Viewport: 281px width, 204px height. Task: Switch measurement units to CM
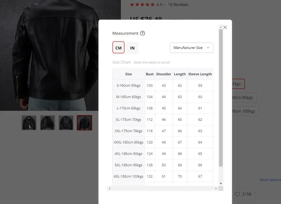pos(118,47)
